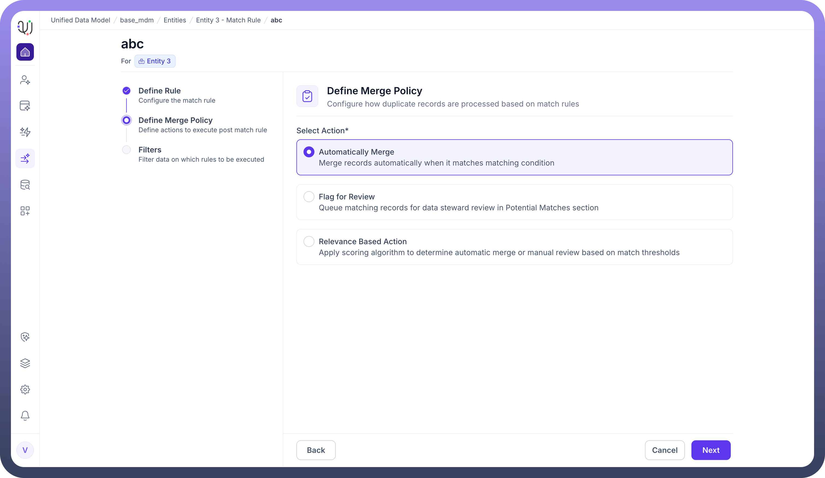The height and width of the screenshot is (478, 825).
Task: Open the match rules arrows icon
Action: click(x=25, y=158)
